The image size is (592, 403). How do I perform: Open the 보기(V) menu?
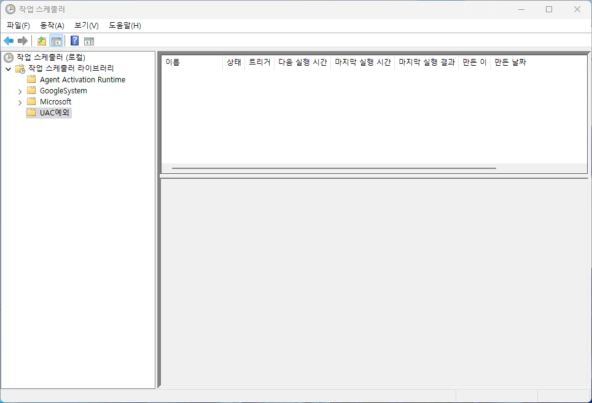(x=87, y=25)
